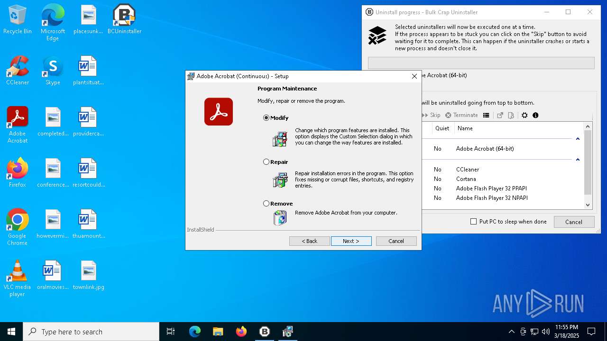Cancel the Adobe Acrobat Setup
The width and height of the screenshot is (607, 341).
click(396, 241)
